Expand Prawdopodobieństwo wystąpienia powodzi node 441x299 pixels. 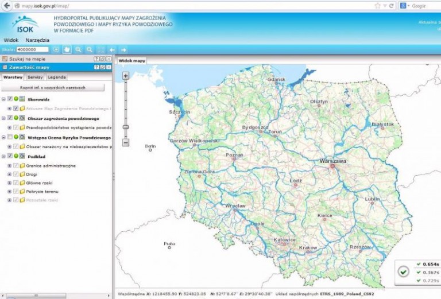point(10,127)
